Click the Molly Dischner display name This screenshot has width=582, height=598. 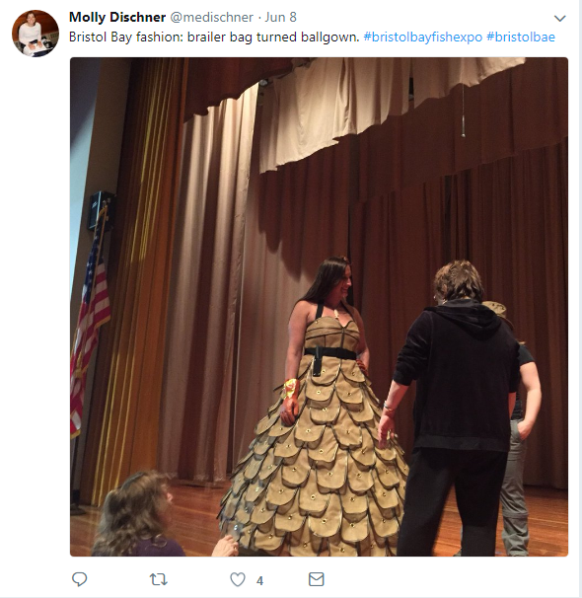[117, 17]
